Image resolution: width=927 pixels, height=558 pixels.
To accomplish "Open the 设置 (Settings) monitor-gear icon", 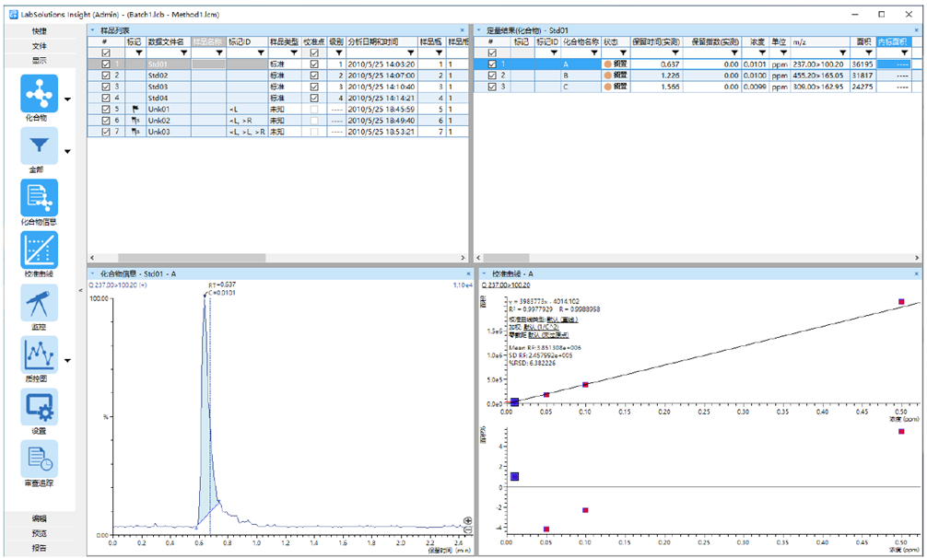I will pyautogui.click(x=39, y=406).
